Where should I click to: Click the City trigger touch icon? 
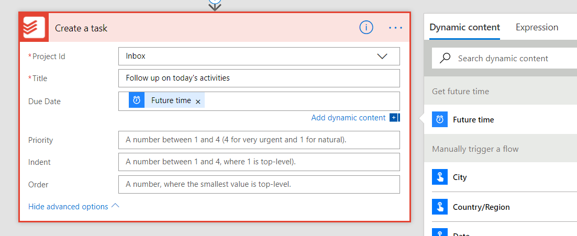point(440,177)
